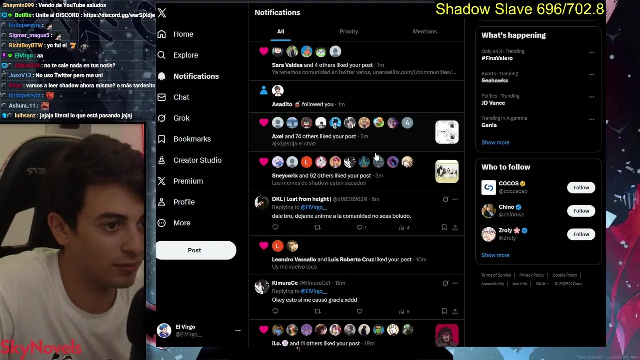Click the X logo icon in sidebar
640x360 pixels.
point(162,13)
